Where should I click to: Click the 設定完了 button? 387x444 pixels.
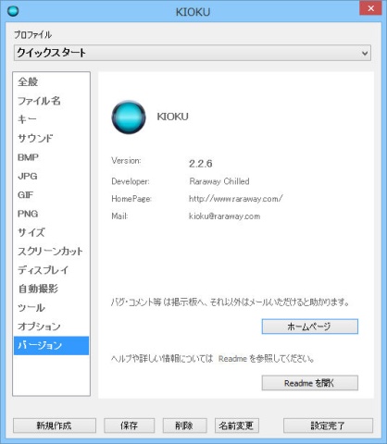click(328, 425)
